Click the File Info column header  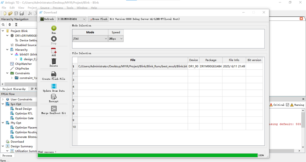[x=234, y=60]
